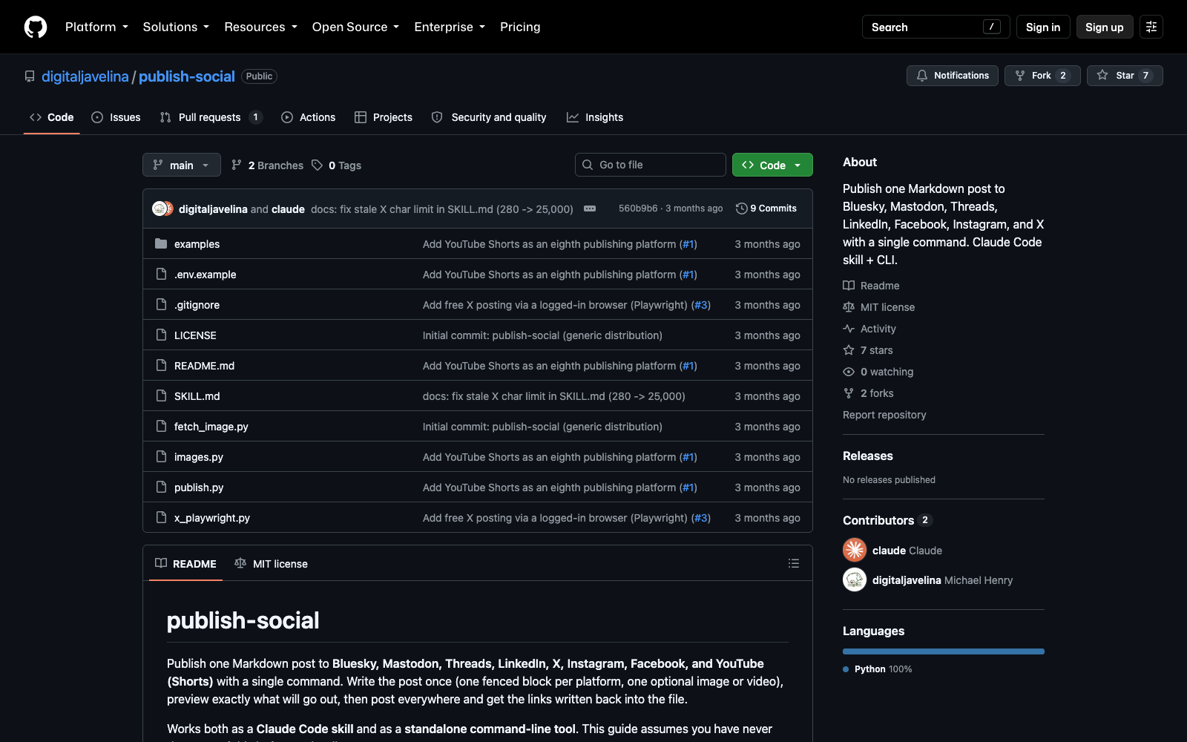Click the Sign in button
This screenshot has width=1187, height=742.
coord(1043,27)
